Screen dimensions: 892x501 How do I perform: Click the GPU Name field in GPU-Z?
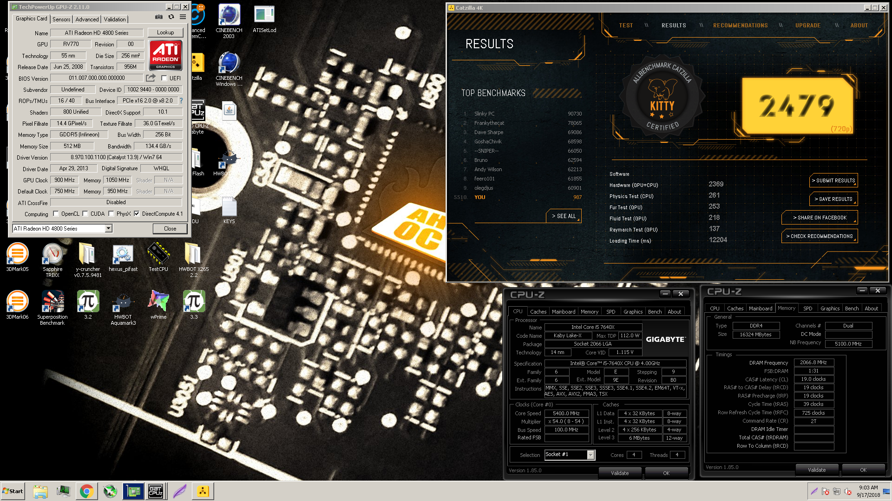pyautogui.click(x=97, y=33)
